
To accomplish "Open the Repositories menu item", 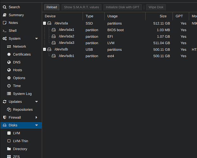I will coord(23,110).
